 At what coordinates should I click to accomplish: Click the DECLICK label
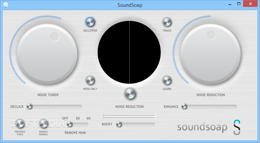coord(17,107)
